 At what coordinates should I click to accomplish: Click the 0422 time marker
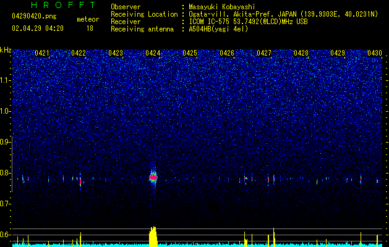[x=79, y=53]
